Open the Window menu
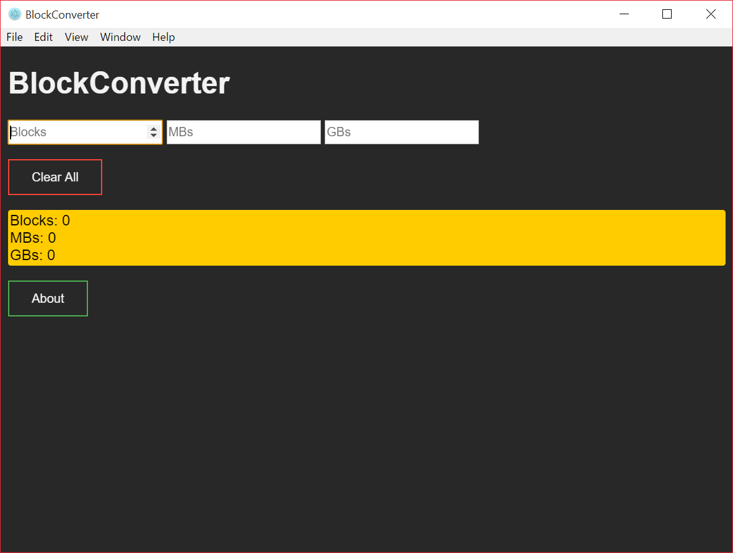Viewport: 733px width, 553px height. coord(120,37)
